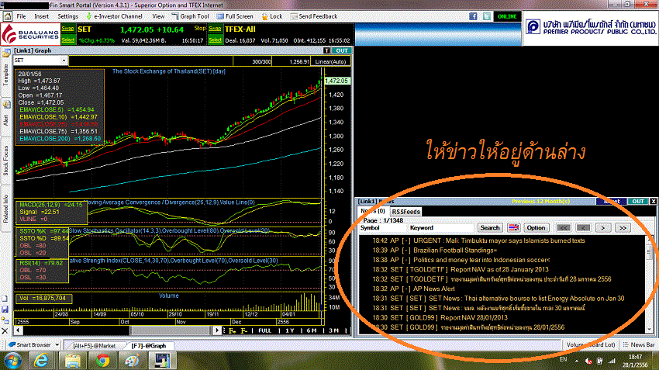
Task: Click the Keyword input field
Action: [x=442, y=228]
